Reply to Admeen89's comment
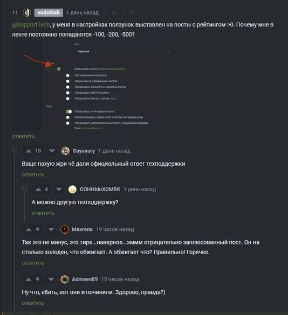The height and width of the screenshot is (315, 288). 33,303
